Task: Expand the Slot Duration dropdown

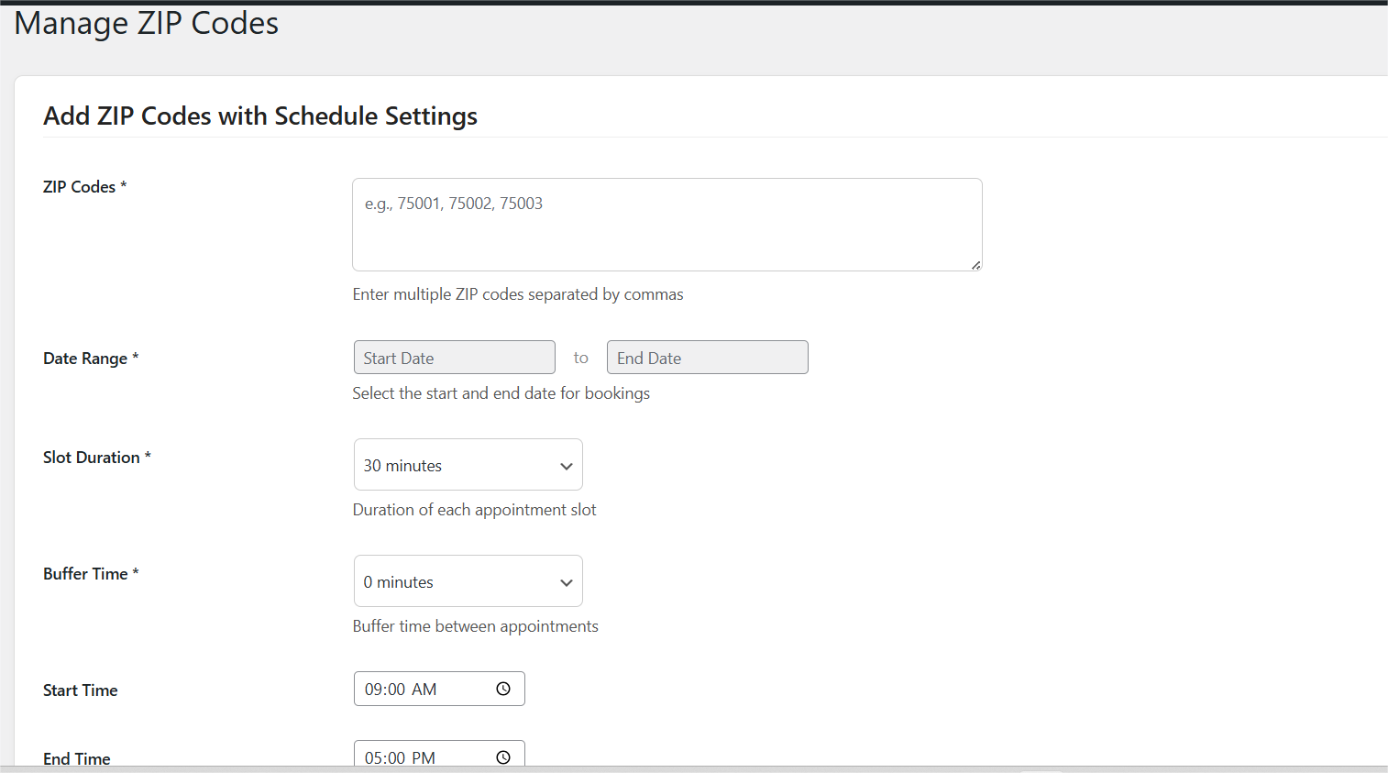Action: pos(468,465)
